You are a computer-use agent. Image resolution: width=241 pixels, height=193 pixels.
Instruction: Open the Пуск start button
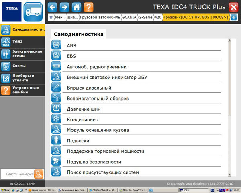[5, 190]
